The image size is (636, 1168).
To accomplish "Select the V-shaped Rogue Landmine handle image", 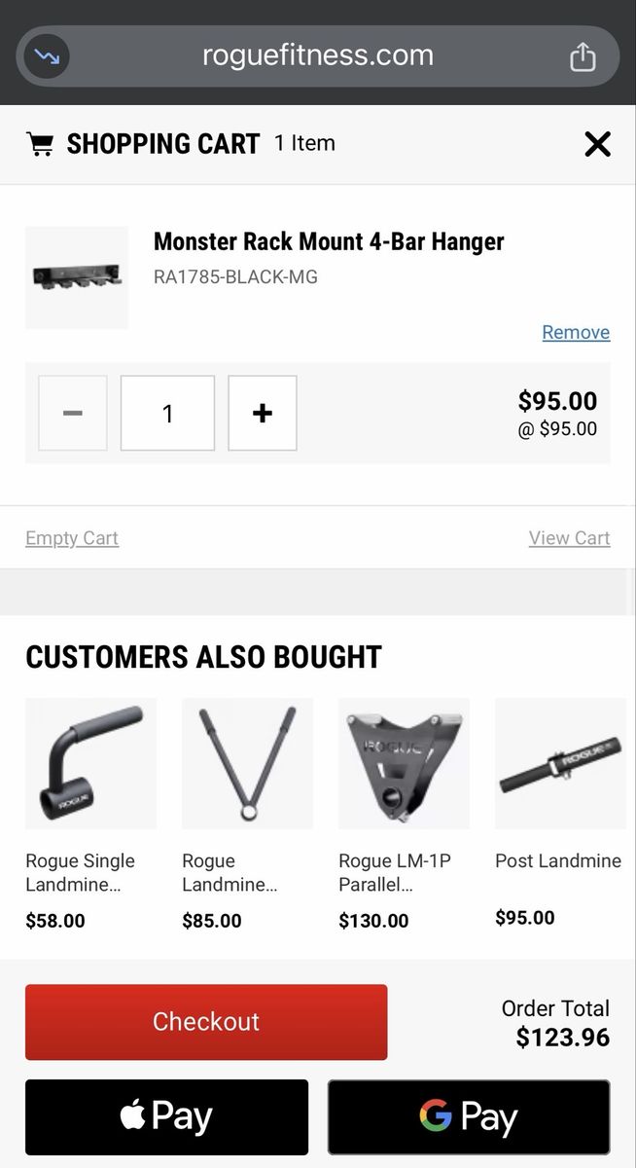I will [x=247, y=763].
